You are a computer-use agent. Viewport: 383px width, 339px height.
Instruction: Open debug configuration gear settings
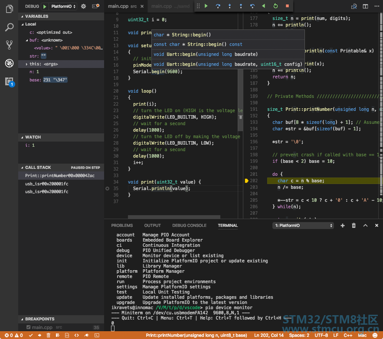83,6
